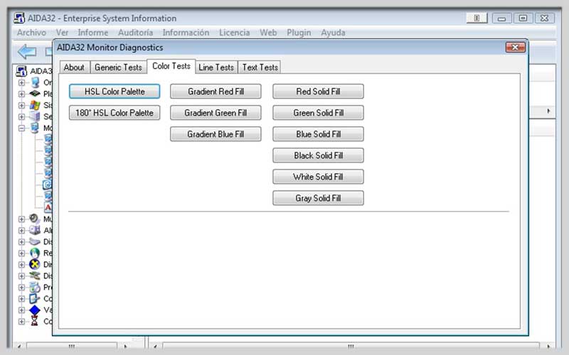Switch to the Generic Tests tab
Screen dimensions: 569x355
tap(118, 67)
